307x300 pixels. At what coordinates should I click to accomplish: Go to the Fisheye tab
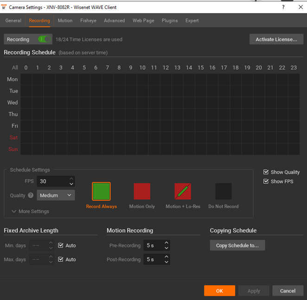88,20
